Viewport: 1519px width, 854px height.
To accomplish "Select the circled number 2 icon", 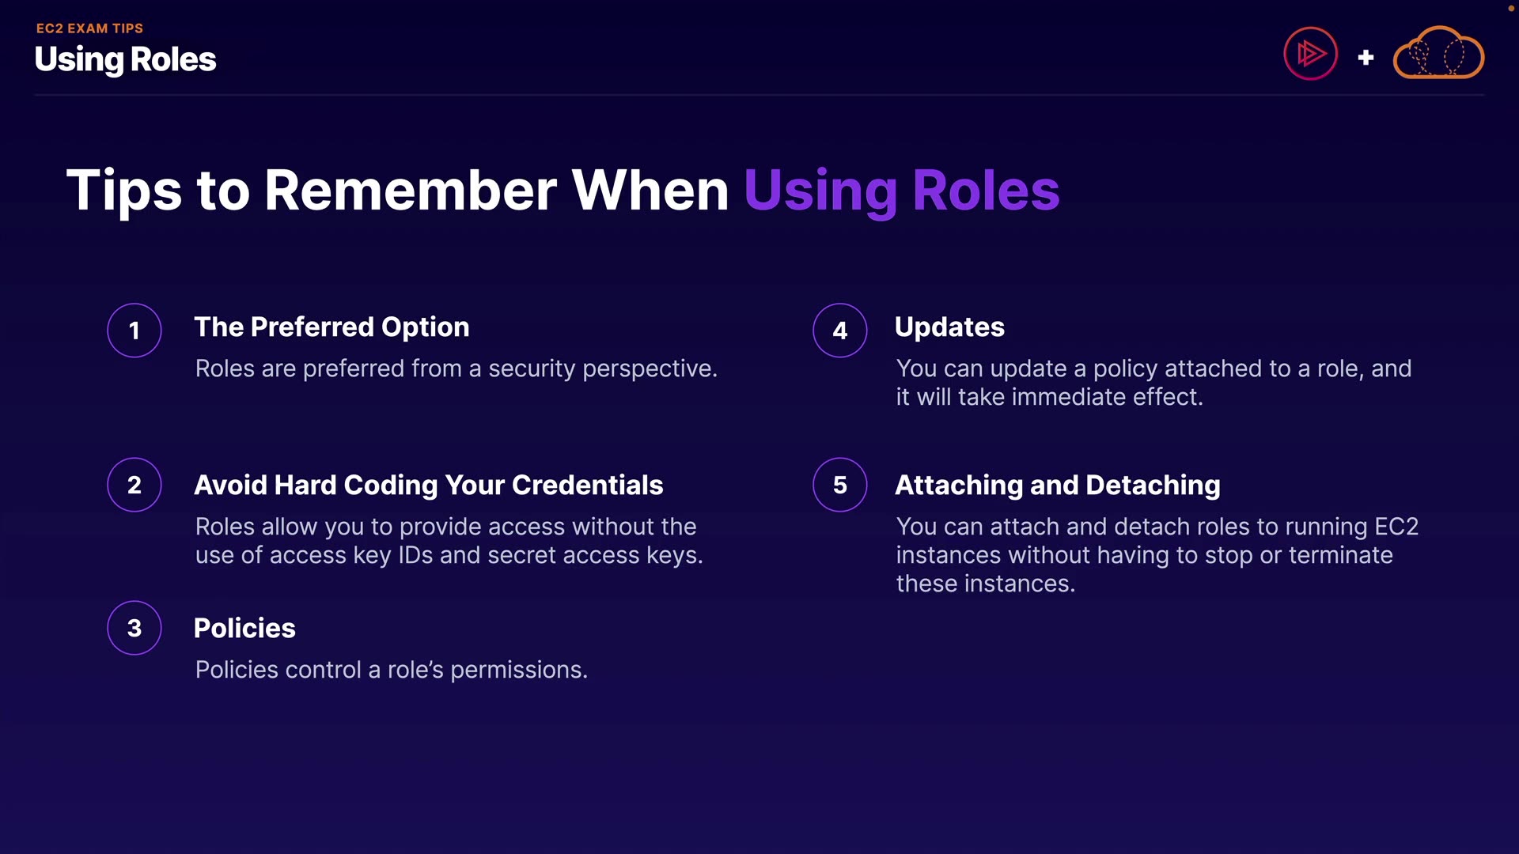I will pyautogui.click(x=134, y=485).
